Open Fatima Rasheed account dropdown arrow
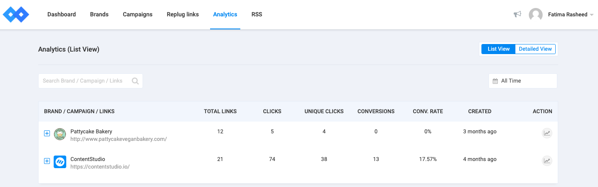This screenshot has width=598, height=187. tap(591, 15)
